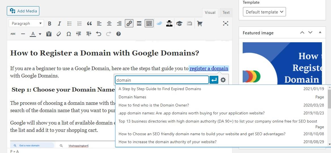The width and height of the screenshot is (331, 153).
Task: Select 'How to find who is the Domain Owner?' suggestion
Action: point(153,105)
